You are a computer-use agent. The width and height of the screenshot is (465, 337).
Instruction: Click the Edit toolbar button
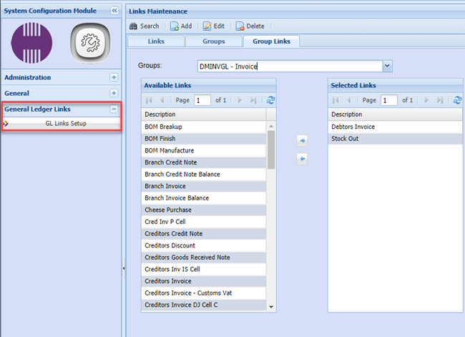point(213,26)
